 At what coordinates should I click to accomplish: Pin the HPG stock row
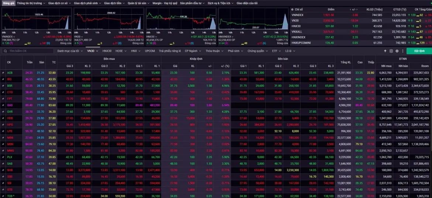[3, 124]
